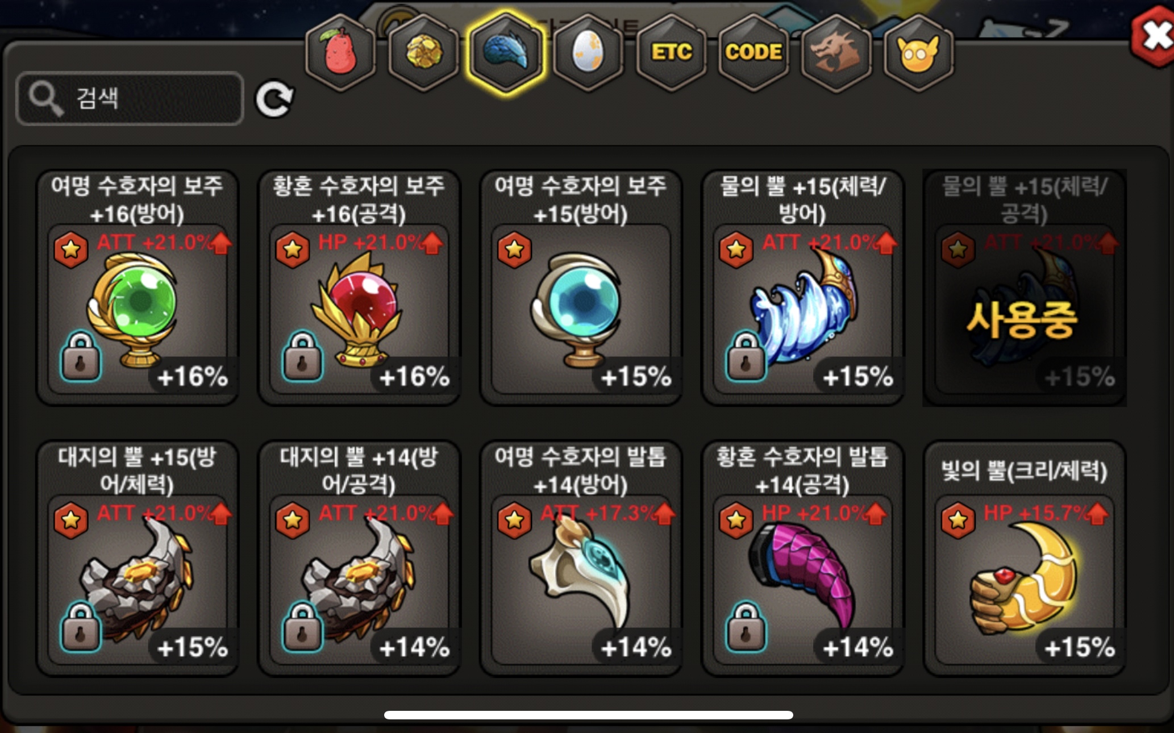Pick the purple claw 황혼 수호자의 발톱 +14
This screenshot has height=733, width=1174.
[802, 558]
